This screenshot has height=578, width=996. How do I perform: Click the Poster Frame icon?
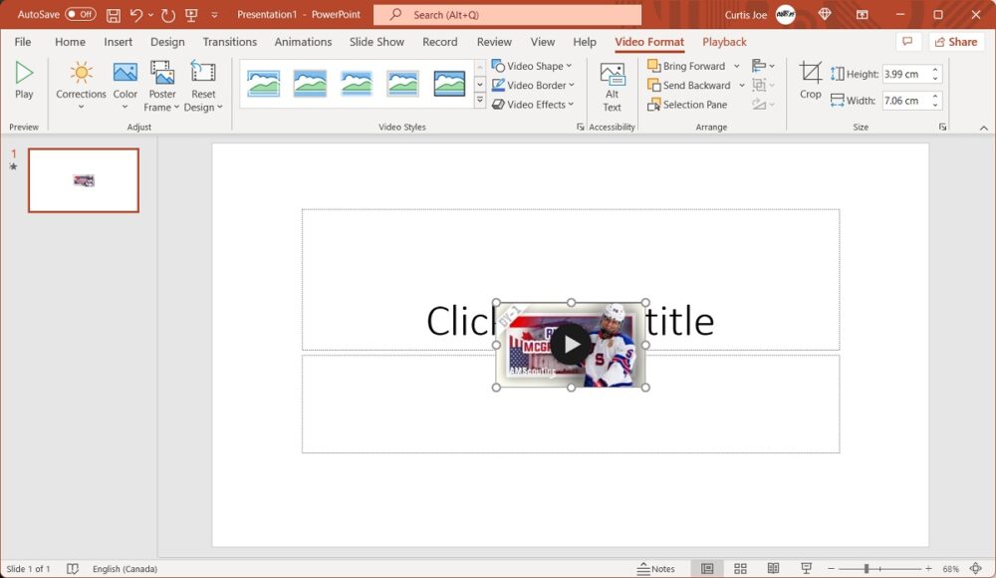click(162, 74)
